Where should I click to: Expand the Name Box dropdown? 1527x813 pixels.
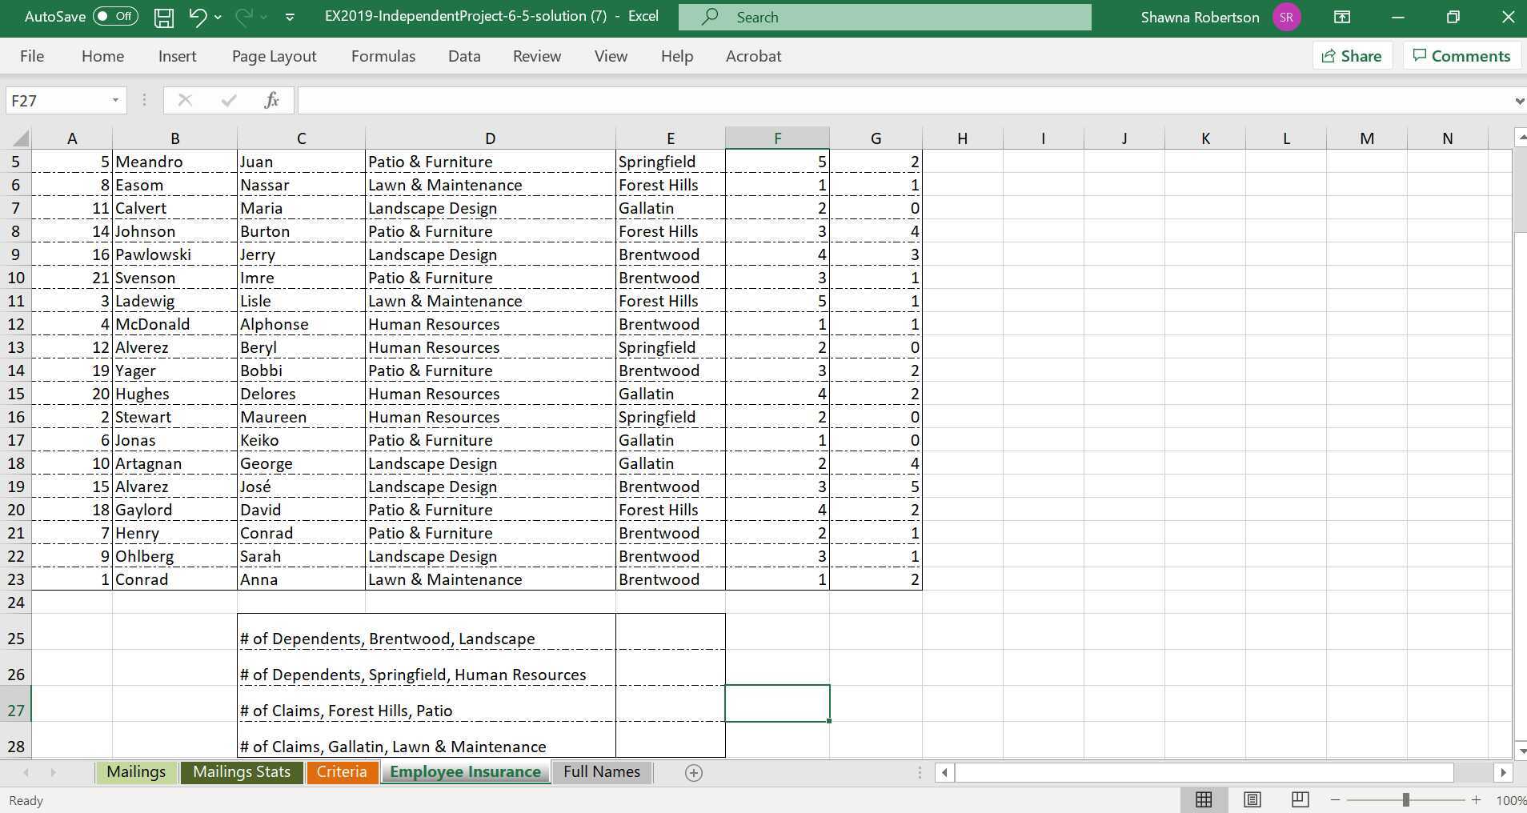115,100
